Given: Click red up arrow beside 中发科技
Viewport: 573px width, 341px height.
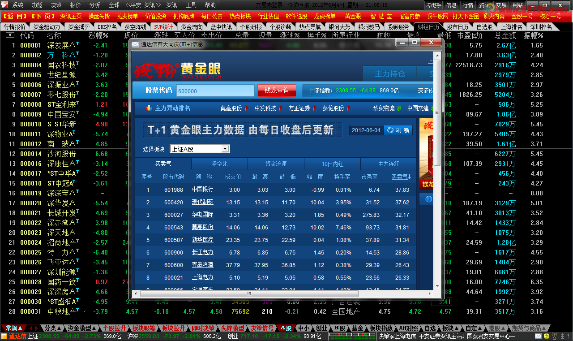Looking at the screenshot, I should point(280,108).
